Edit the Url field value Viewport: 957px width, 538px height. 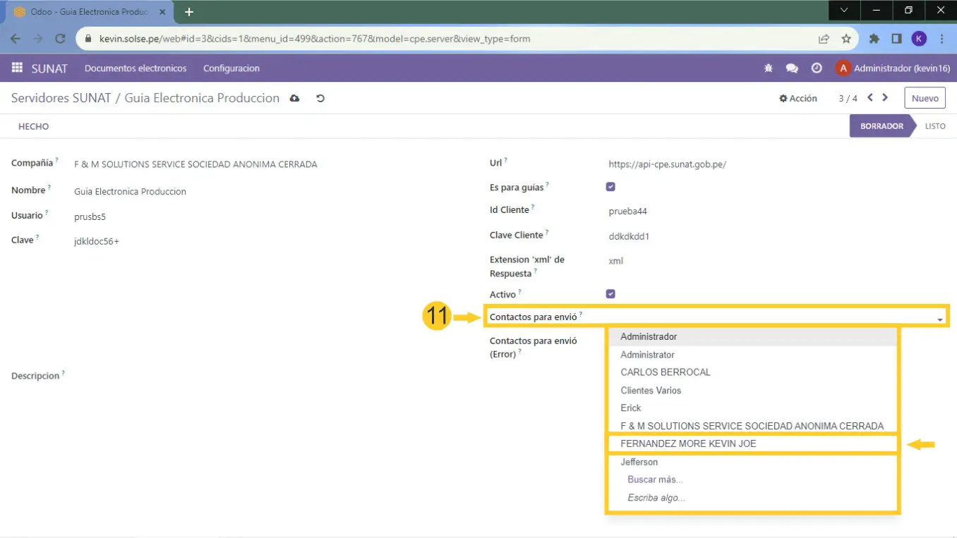[x=667, y=164]
